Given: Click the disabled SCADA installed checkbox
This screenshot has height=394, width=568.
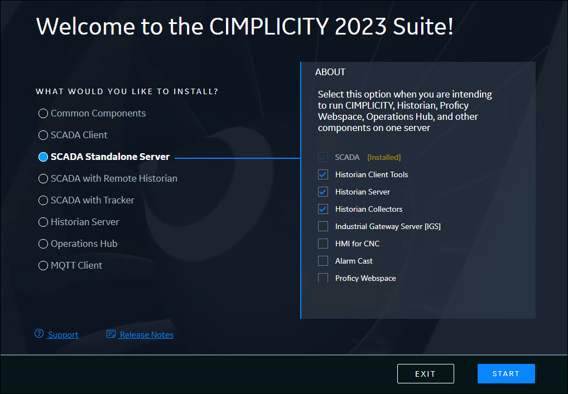Looking at the screenshot, I should coord(322,157).
